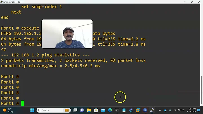
Task: Open the blue globe app on taskbar
Action: (131, 110)
